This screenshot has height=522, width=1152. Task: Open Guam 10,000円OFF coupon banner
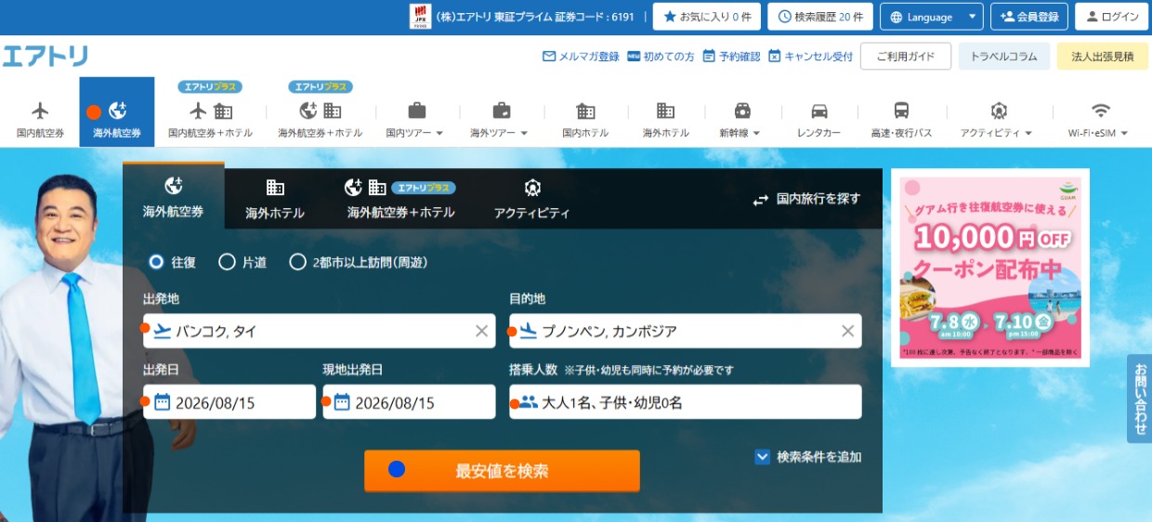pyautogui.click(x=989, y=268)
